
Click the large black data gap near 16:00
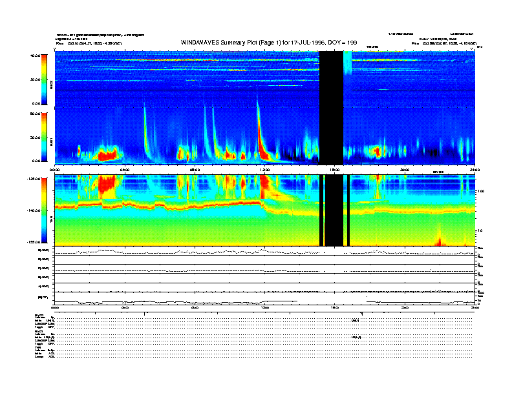331,108
